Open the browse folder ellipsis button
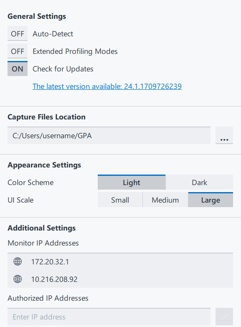 tap(224, 135)
